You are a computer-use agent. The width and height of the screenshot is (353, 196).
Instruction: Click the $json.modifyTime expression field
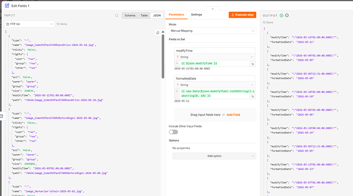click(x=214, y=63)
